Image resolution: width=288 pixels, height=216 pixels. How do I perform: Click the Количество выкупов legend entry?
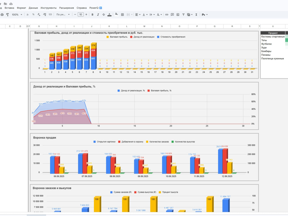[x=183, y=142]
